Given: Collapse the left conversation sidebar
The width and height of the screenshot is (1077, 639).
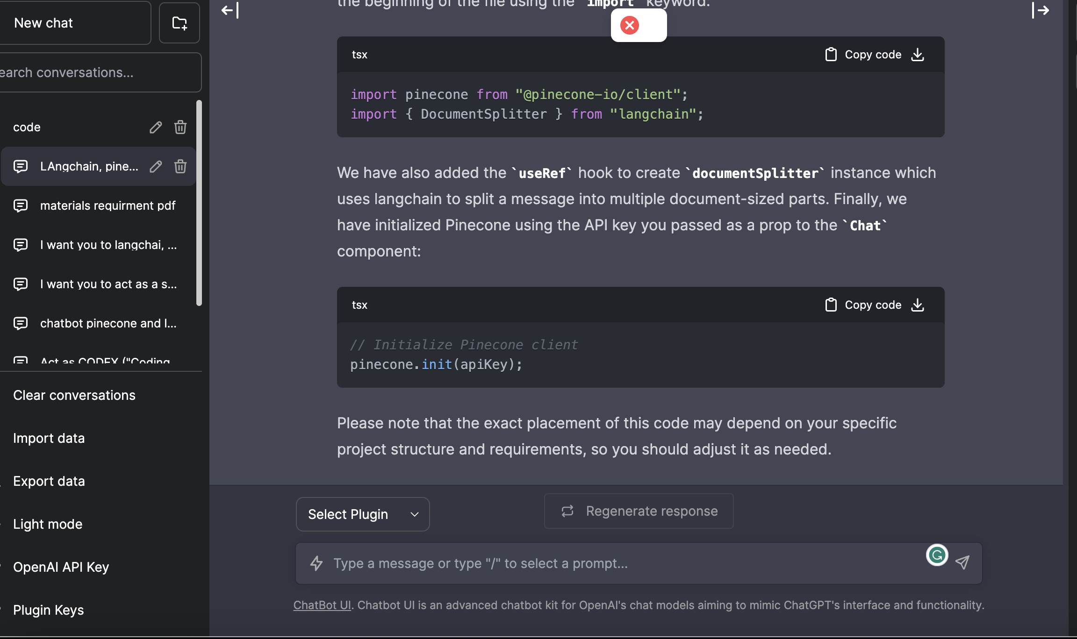Looking at the screenshot, I should [x=229, y=10].
